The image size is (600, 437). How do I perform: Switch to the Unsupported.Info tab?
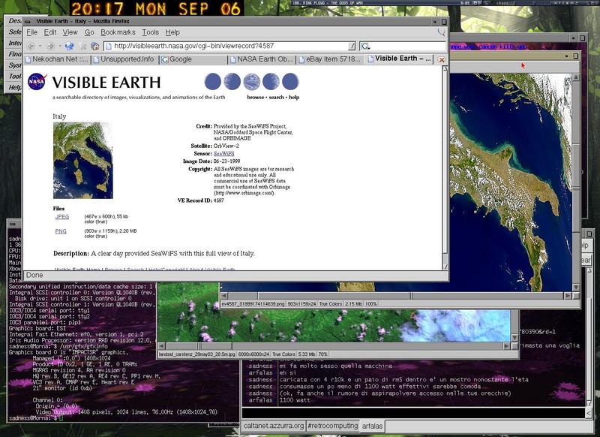tap(124, 59)
